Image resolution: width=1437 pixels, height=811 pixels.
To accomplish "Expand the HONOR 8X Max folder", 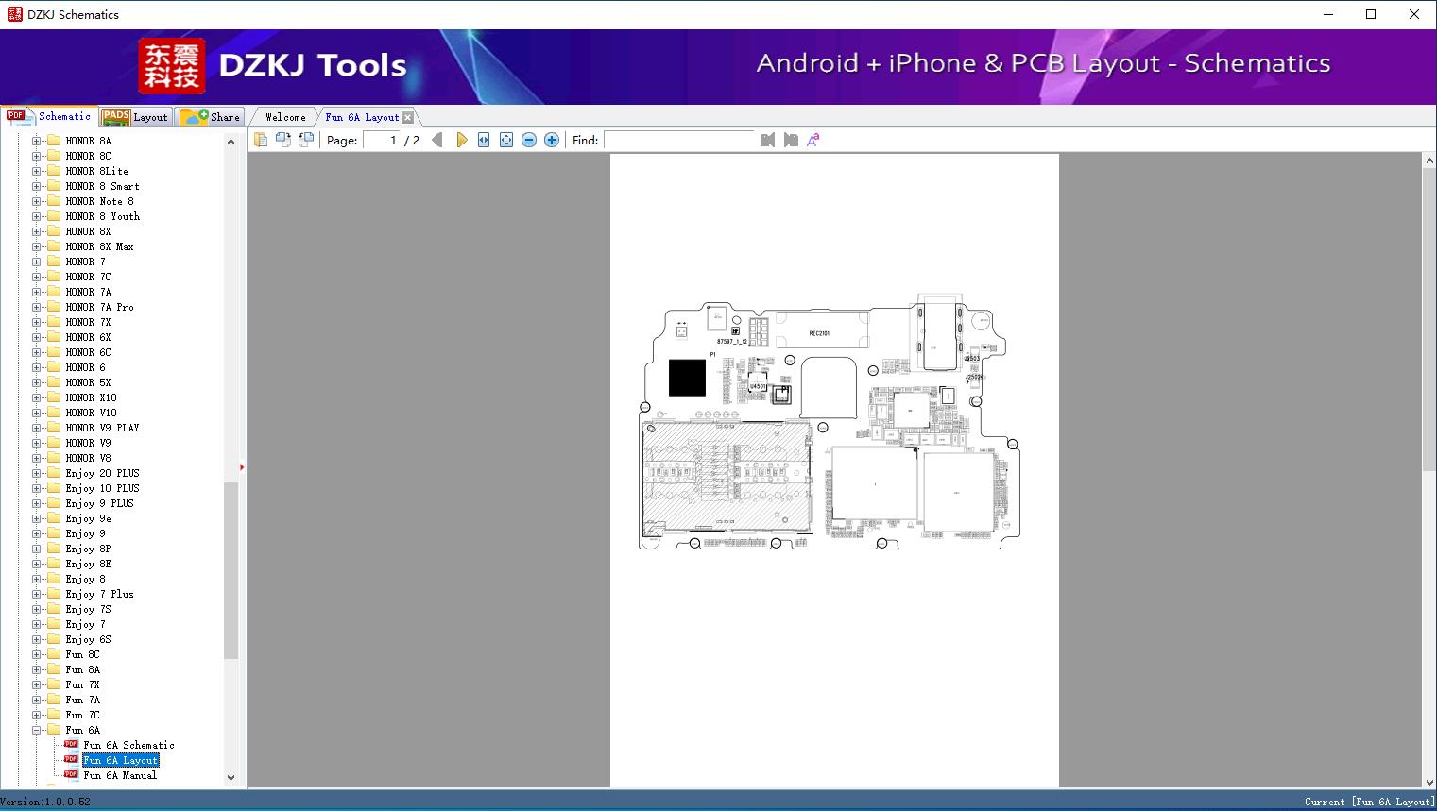I will [x=37, y=246].
